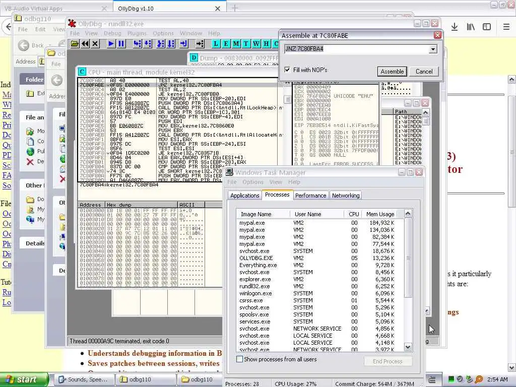
Task: Switch to VB-Audio Virtual Apps browser tab
Action: pos(56,8)
